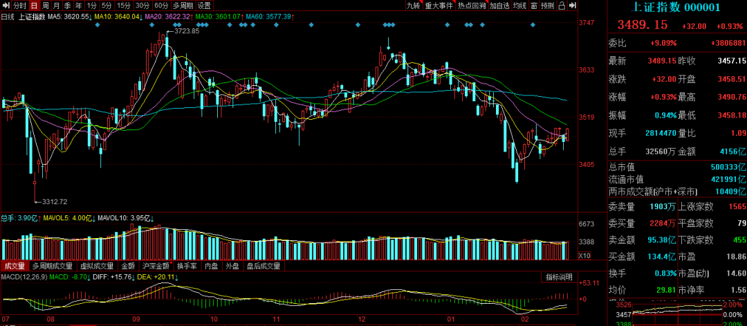Switch to 5分 minute chart

(x=107, y=6)
